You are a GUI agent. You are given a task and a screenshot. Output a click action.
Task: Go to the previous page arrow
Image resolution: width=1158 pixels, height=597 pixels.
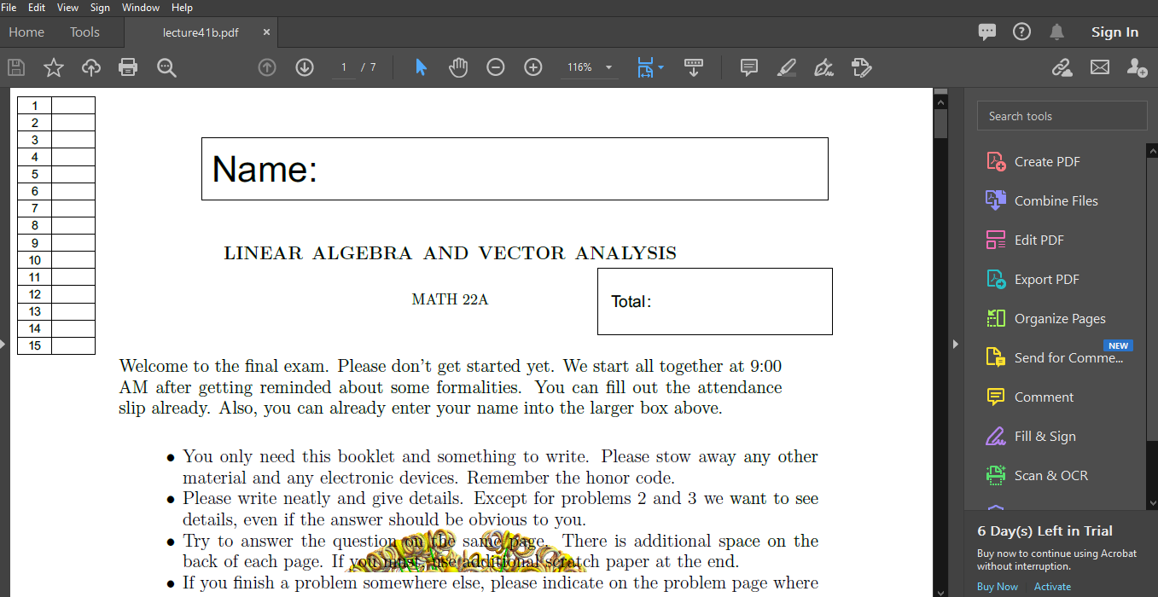[x=267, y=67]
